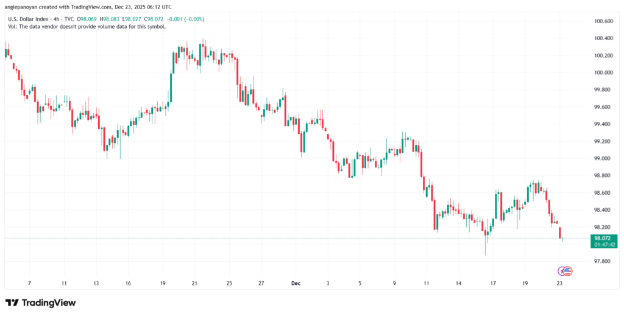Click the 23 date on time axis
This screenshot has width=624, height=316.
tap(559, 283)
